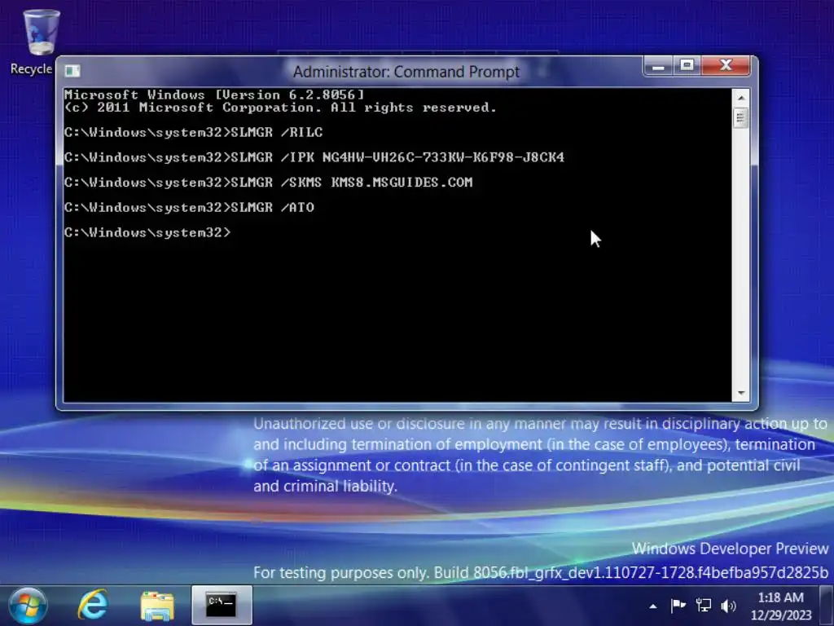Click the 2011 Microsoft Corporation copyright line
This screenshot has height=626, width=834.
pos(280,108)
